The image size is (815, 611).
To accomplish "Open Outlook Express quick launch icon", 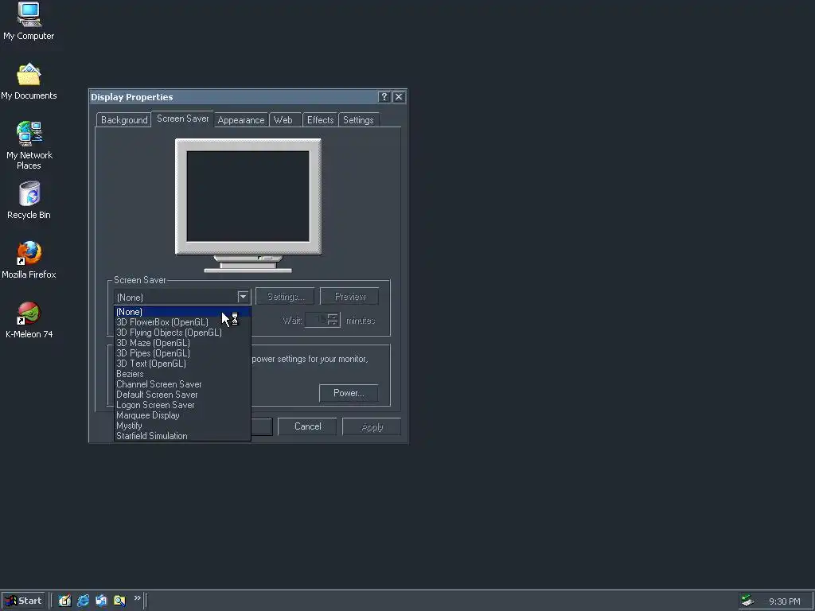I will tap(101, 601).
